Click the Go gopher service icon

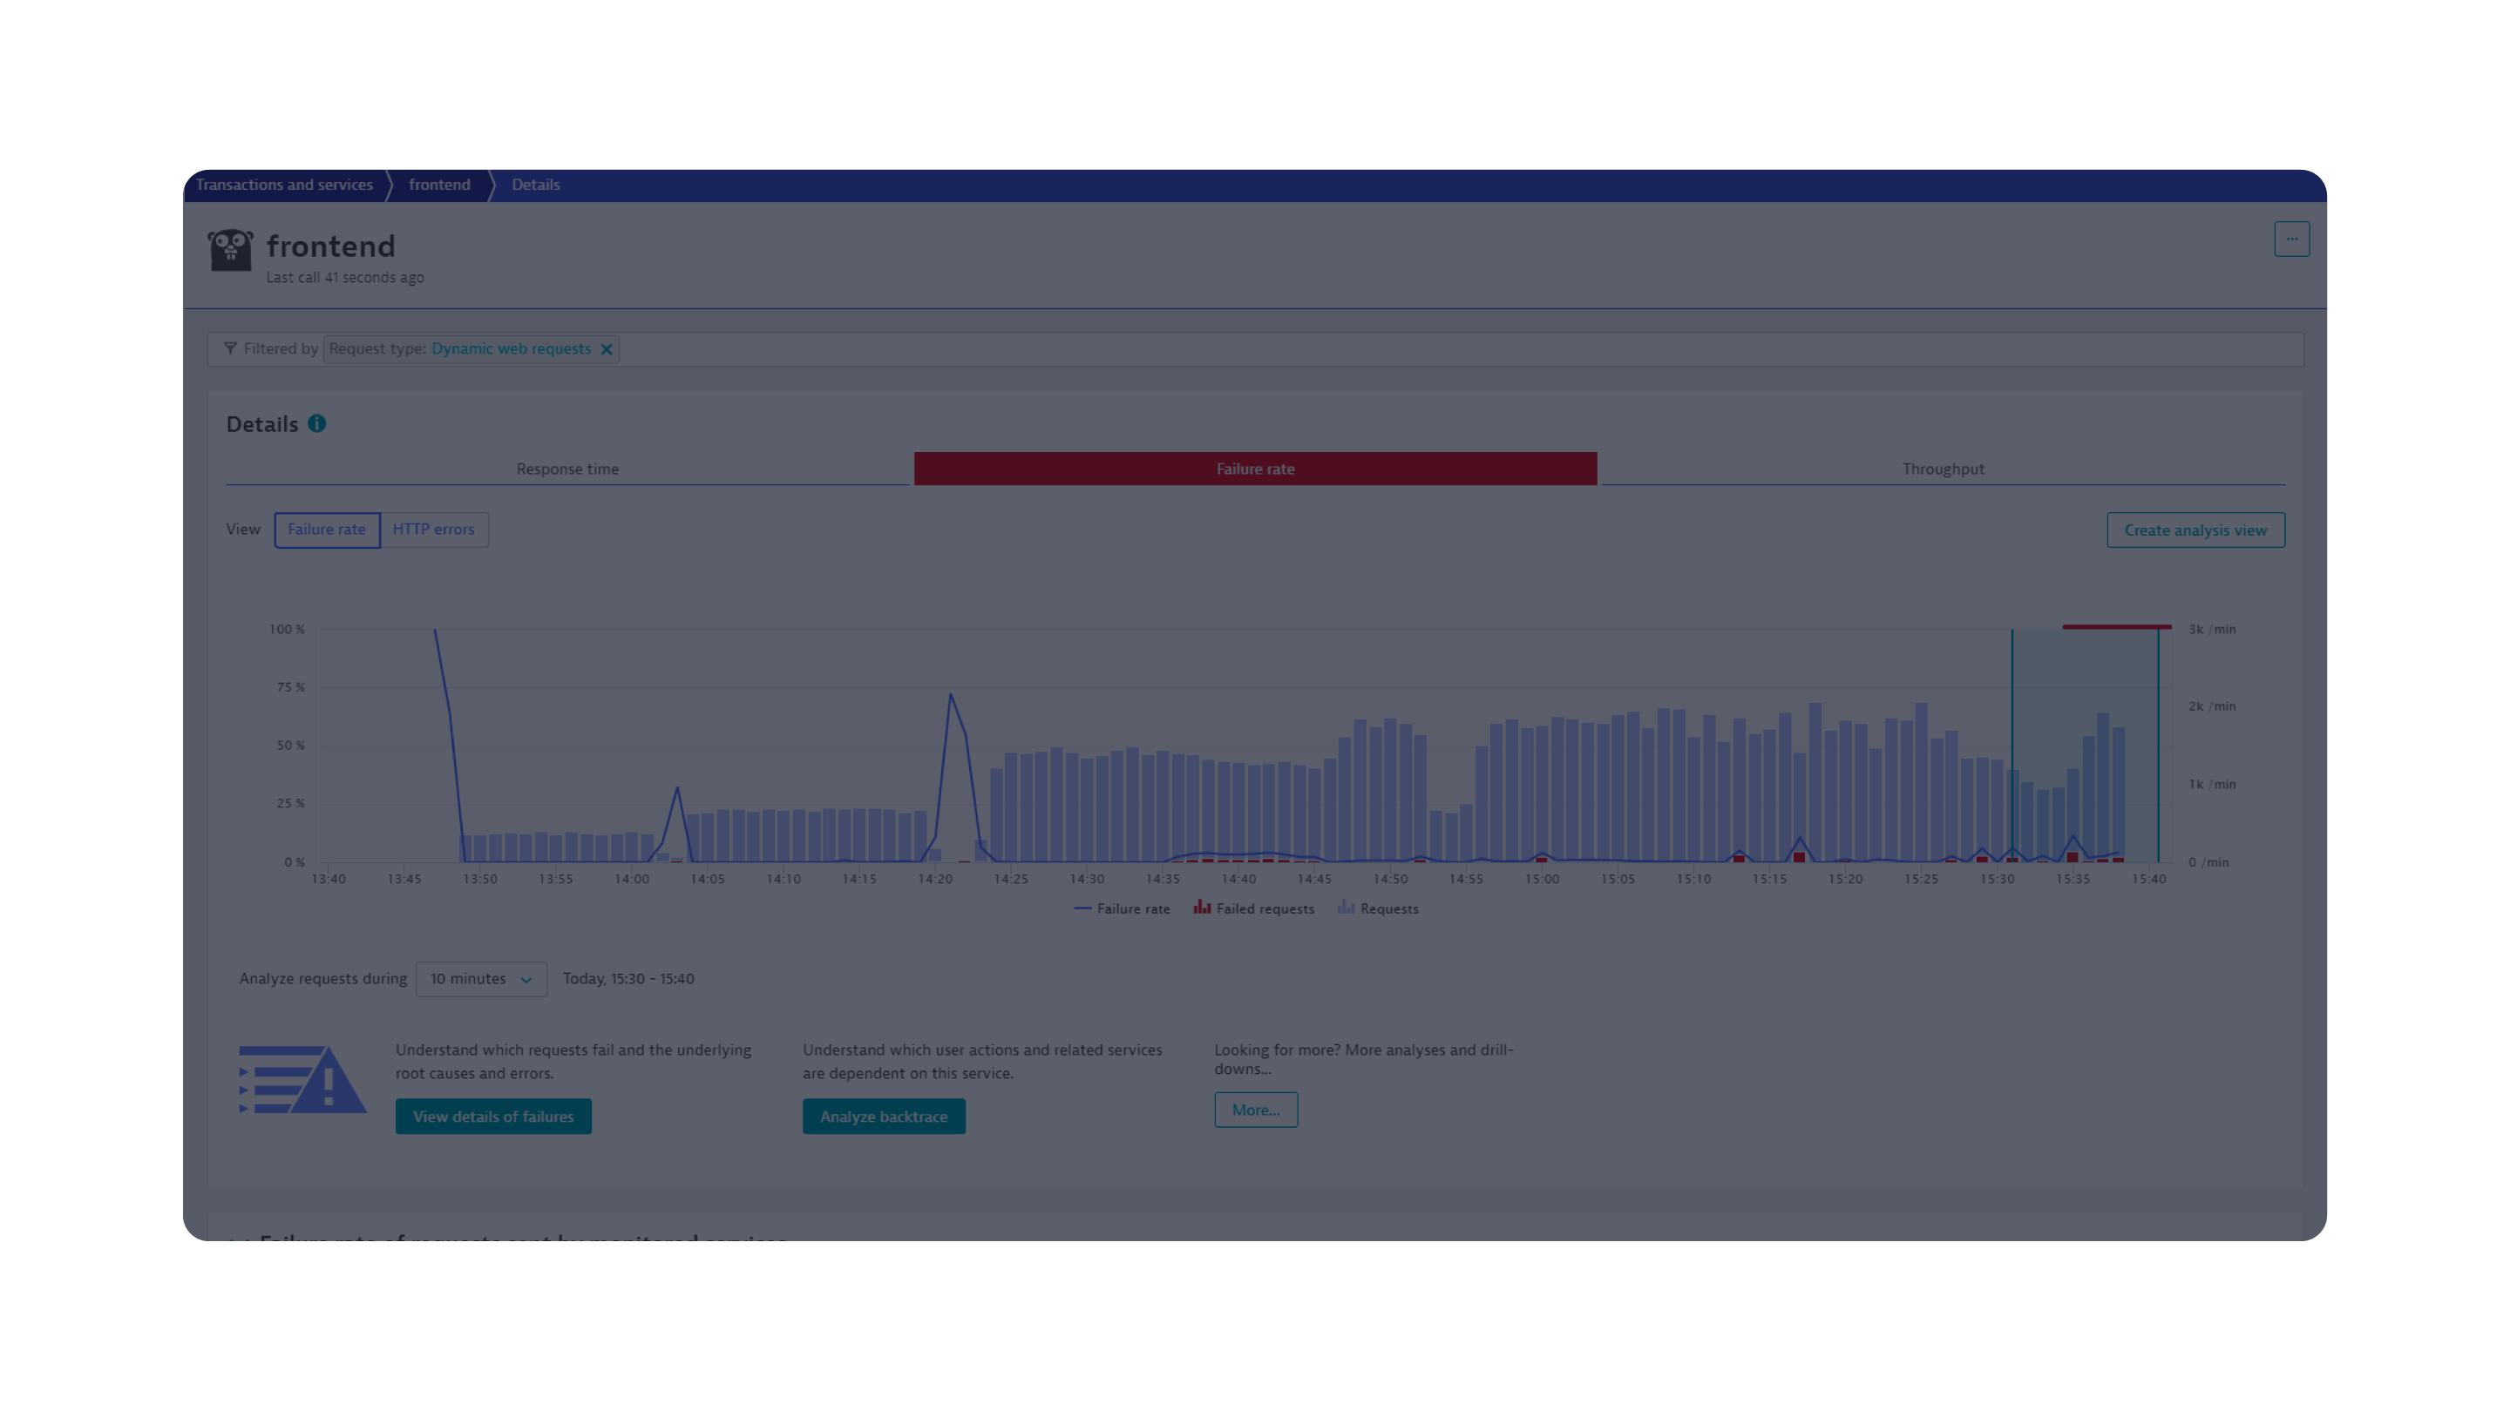point(230,250)
